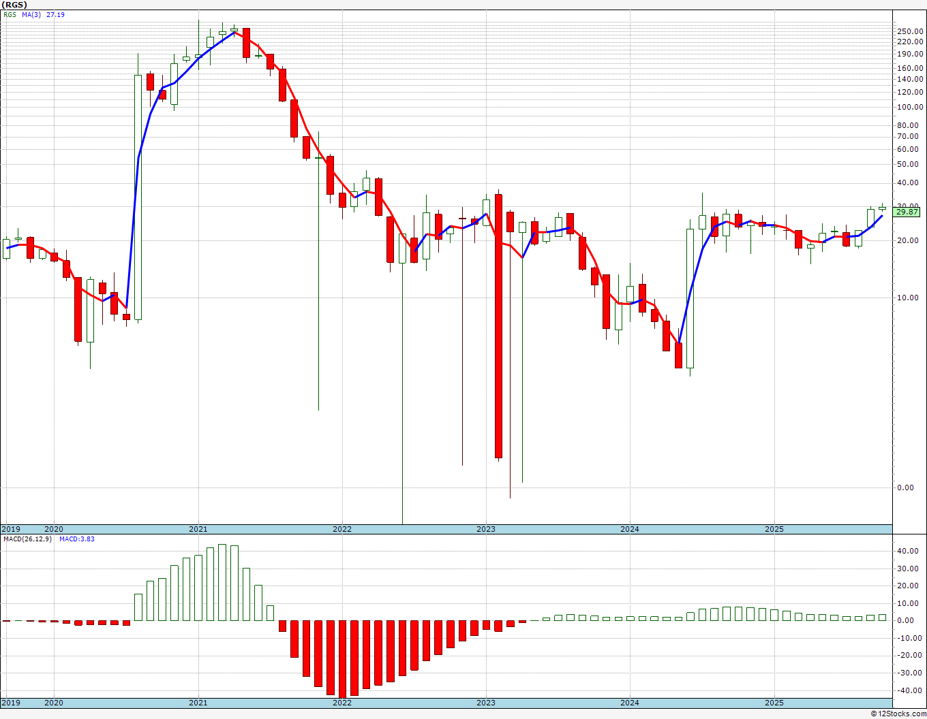Click the MACD(26,12,9) indicator label

coord(28,539)
